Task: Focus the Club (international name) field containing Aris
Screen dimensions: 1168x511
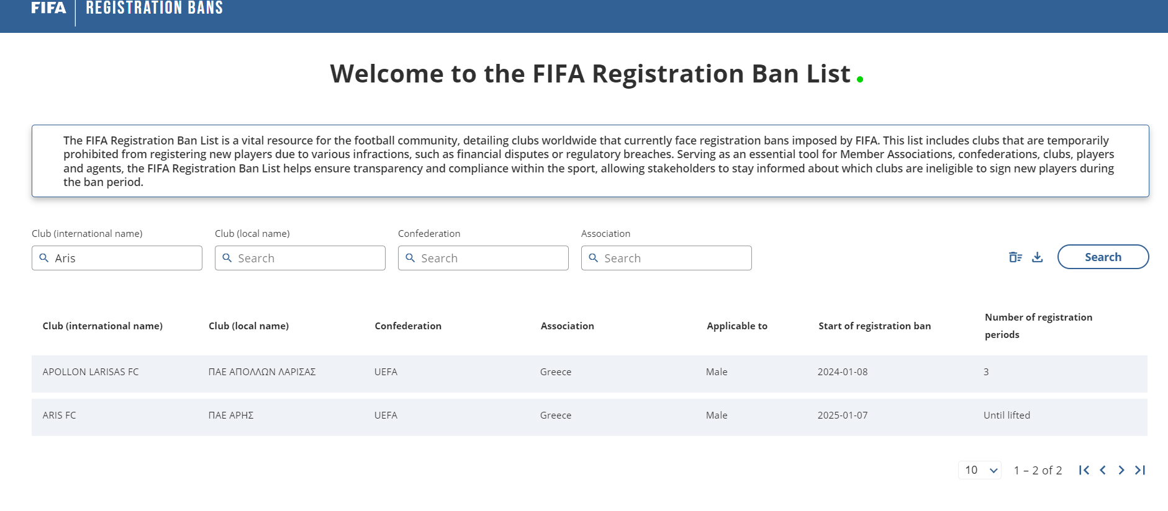Action: tap(124, 258)
